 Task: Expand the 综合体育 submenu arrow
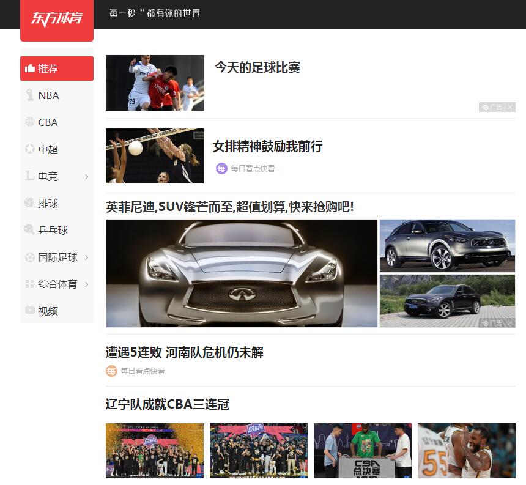[x=87, y=284]
